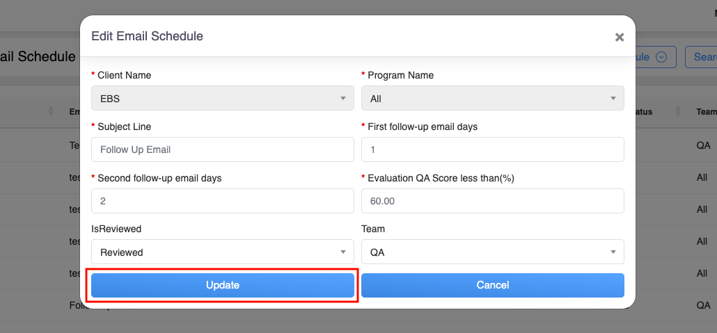Focus the First follow-up email days field
717x333 pixels.
[492, 149]
